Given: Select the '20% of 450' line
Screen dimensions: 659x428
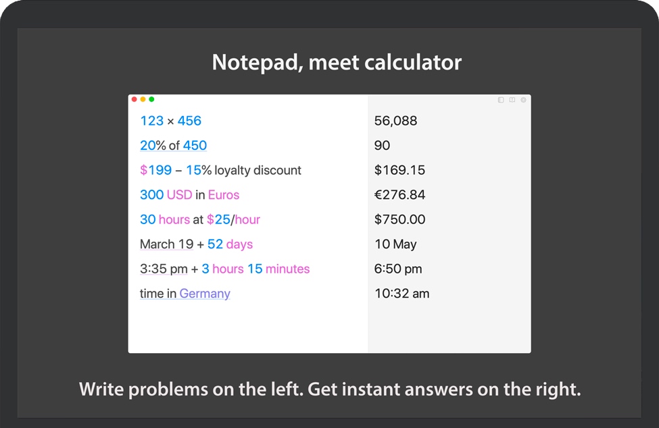Looking at the screenshot, I should pyautogui.click(x=173, y=145).
